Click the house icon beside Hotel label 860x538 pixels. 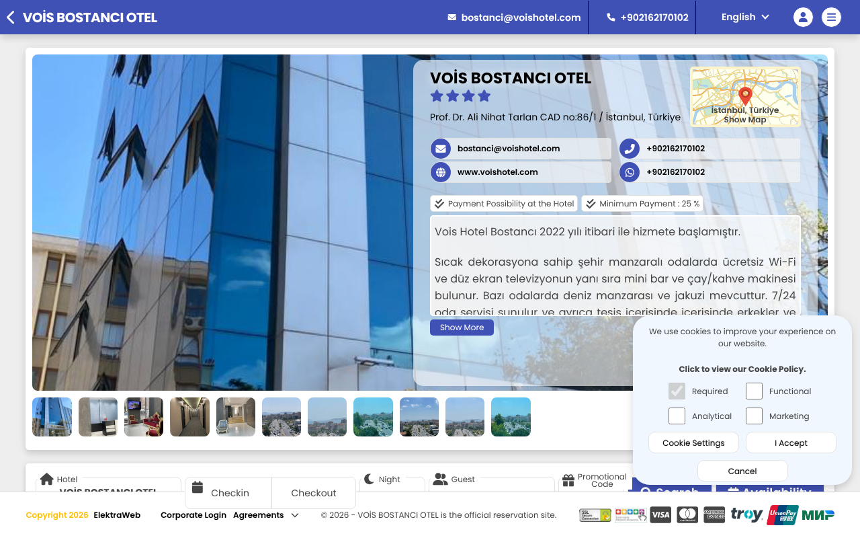46,479
